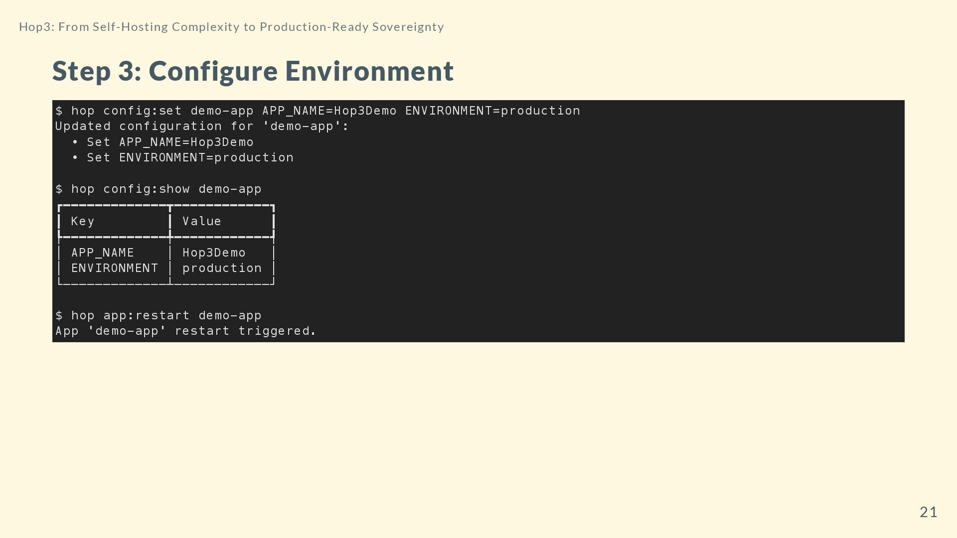The width and height of the screenshot is (957, 538).
Task: Click the bullet dot before 'Set APP_NAME'
Action: point(75,142)
